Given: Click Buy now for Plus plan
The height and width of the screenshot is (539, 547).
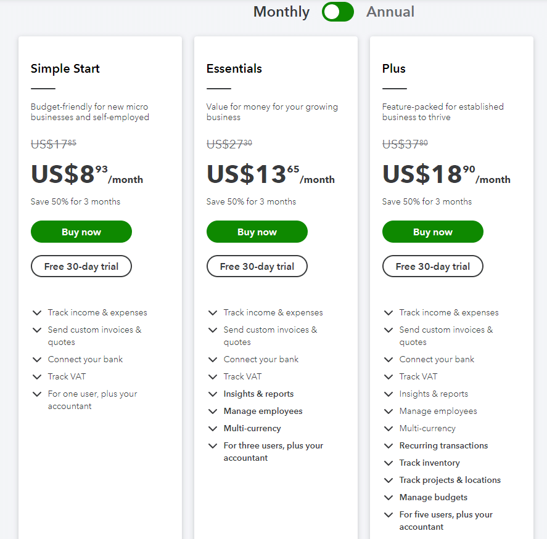Looking at the screenshot, I should coord(432,232).
